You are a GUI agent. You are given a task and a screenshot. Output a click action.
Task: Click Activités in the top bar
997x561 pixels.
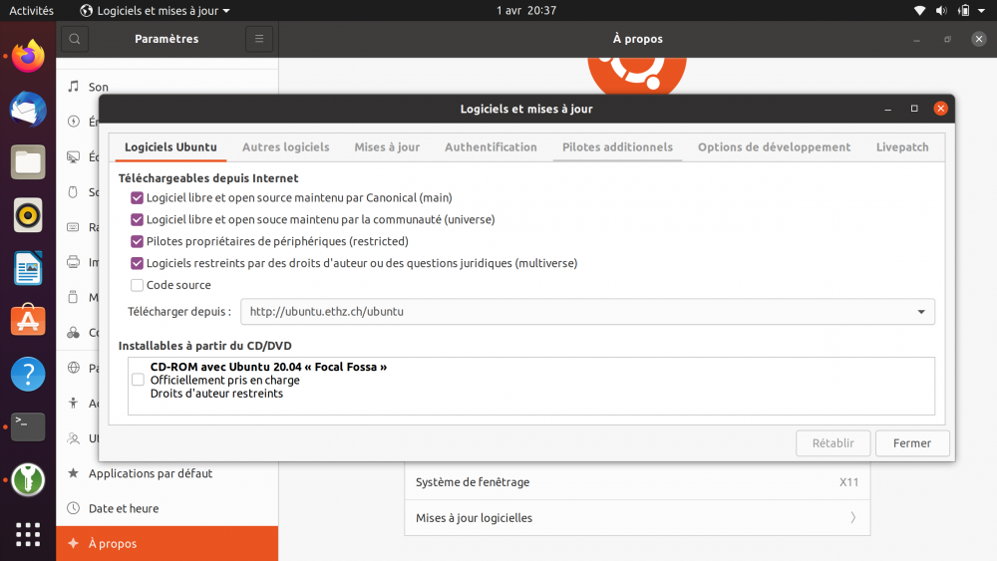click(31, 10)
